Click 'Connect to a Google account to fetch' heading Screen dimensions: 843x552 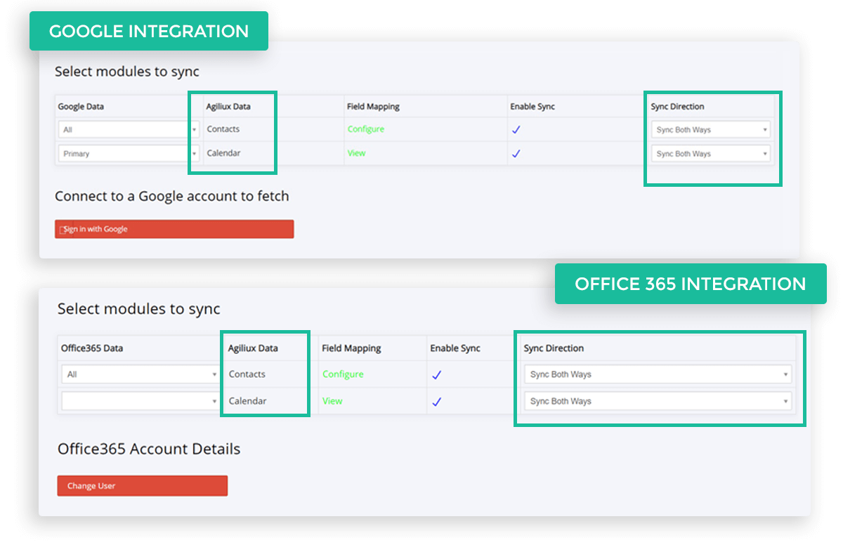click(x=172, y=197)
